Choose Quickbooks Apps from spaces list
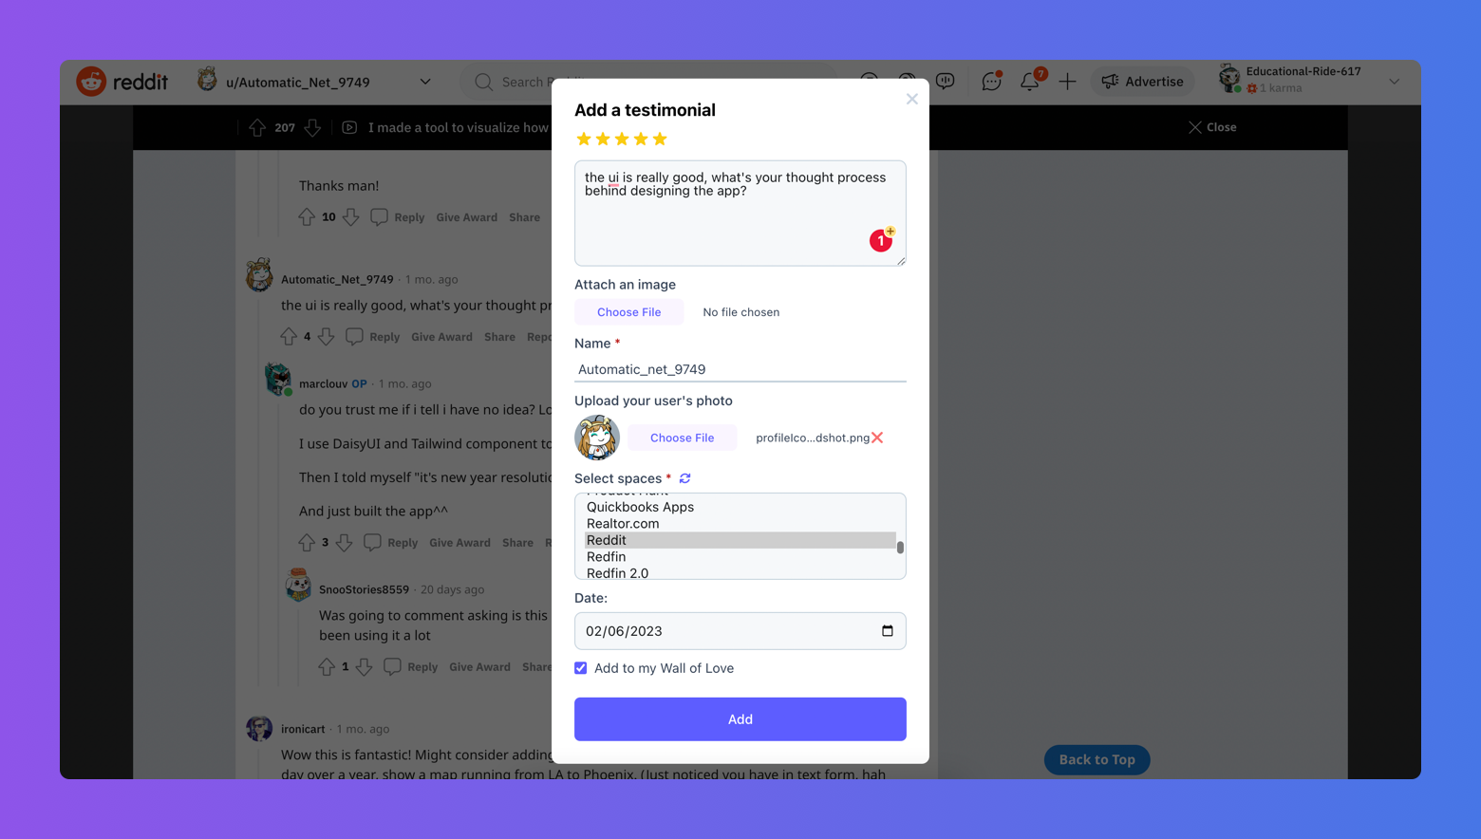1481x839 pixels. (x=640, y=507)
